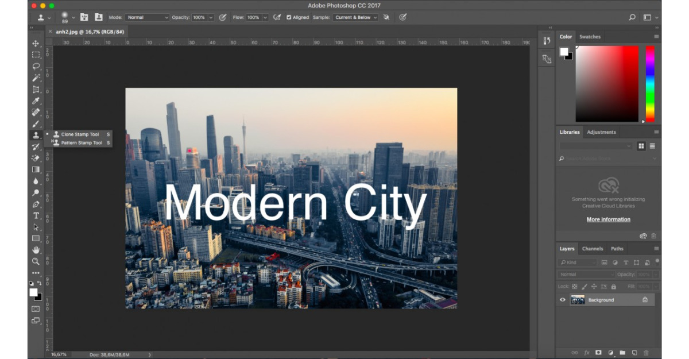The image size is (689, 359).
Task: Pick a hue on the rainbow spectrum slider
Action: click(x=650, y=84)
